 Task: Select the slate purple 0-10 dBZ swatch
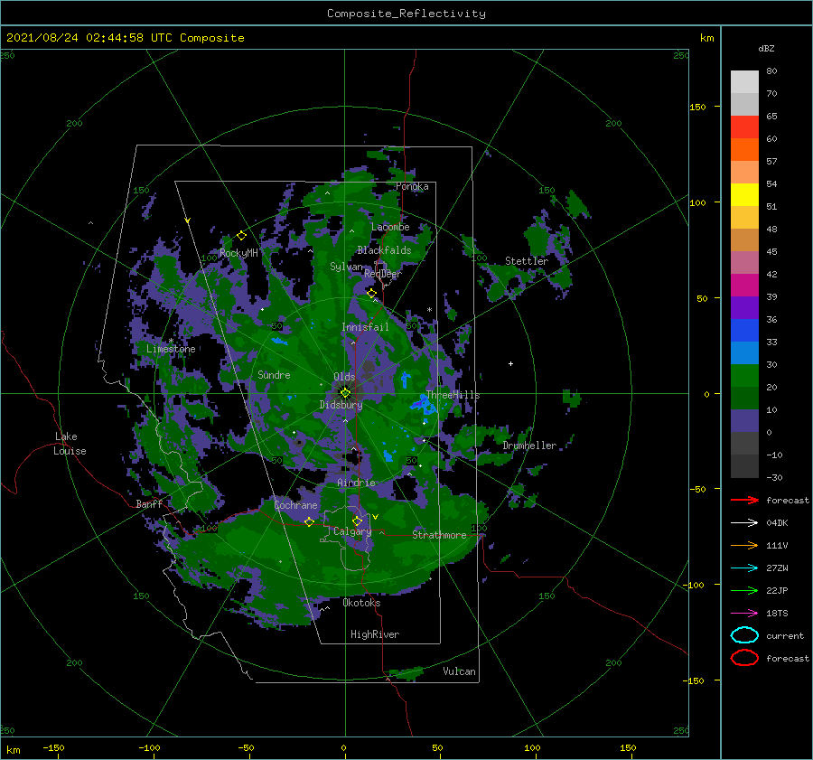coord(744,421)
